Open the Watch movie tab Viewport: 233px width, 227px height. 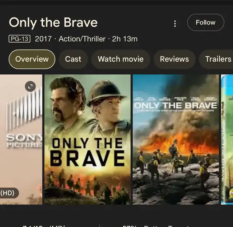(121, 59)
